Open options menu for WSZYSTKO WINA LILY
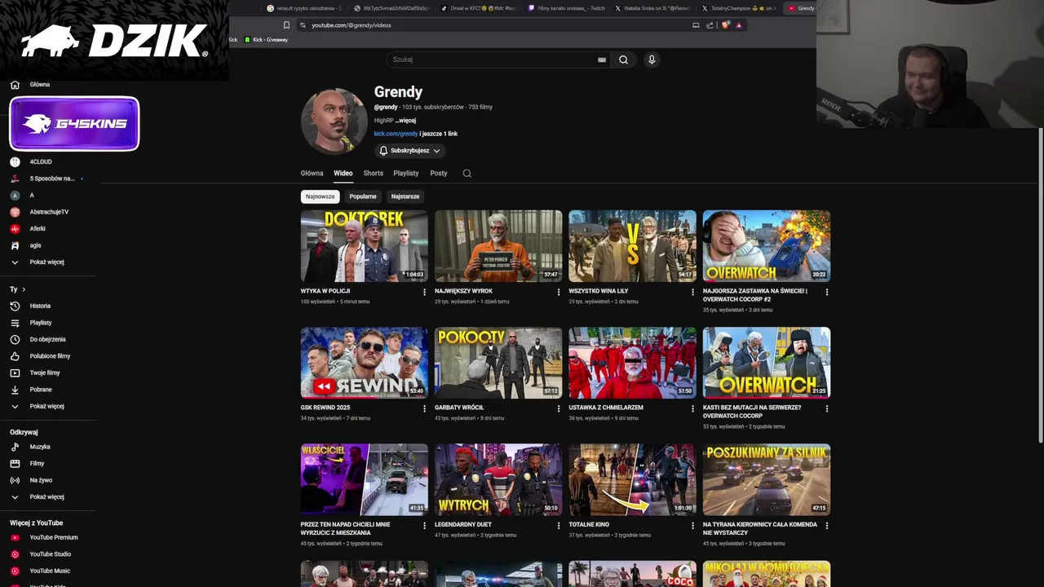 [x=692, y=292]
